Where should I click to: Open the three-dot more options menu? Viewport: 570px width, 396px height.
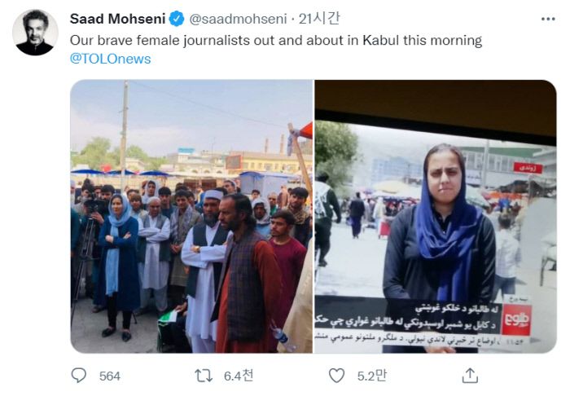pyautogui.click(x=548, y=19)
